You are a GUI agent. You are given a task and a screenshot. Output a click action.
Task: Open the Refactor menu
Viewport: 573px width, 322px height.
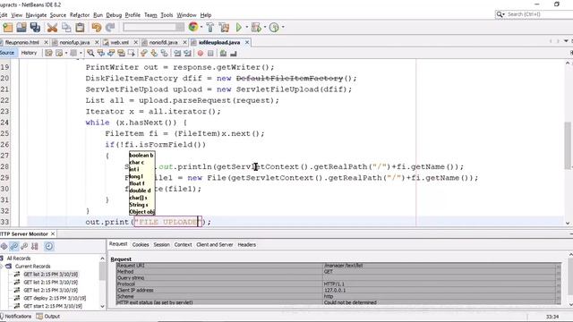pos(80,15)
